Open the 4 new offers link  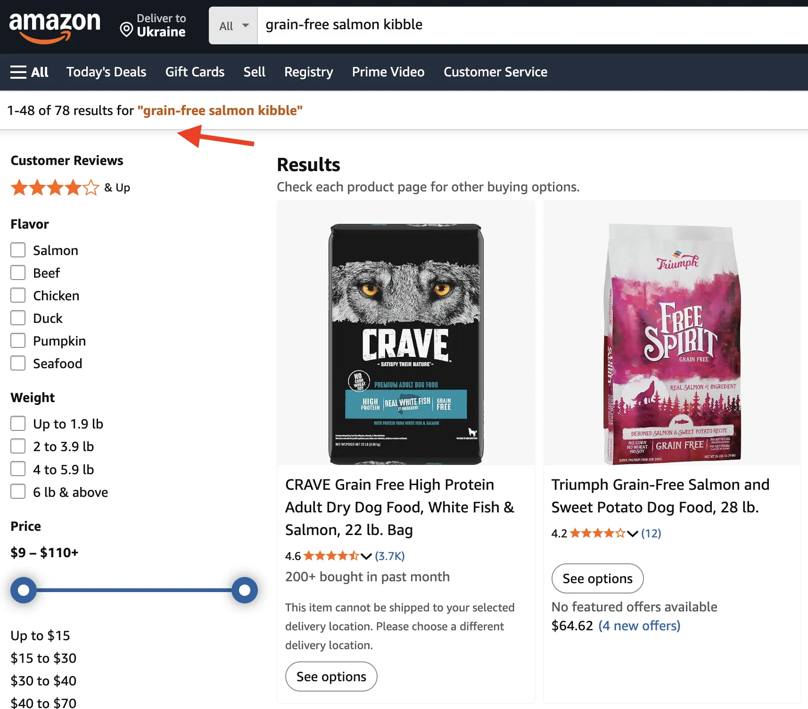pos(639,626)
